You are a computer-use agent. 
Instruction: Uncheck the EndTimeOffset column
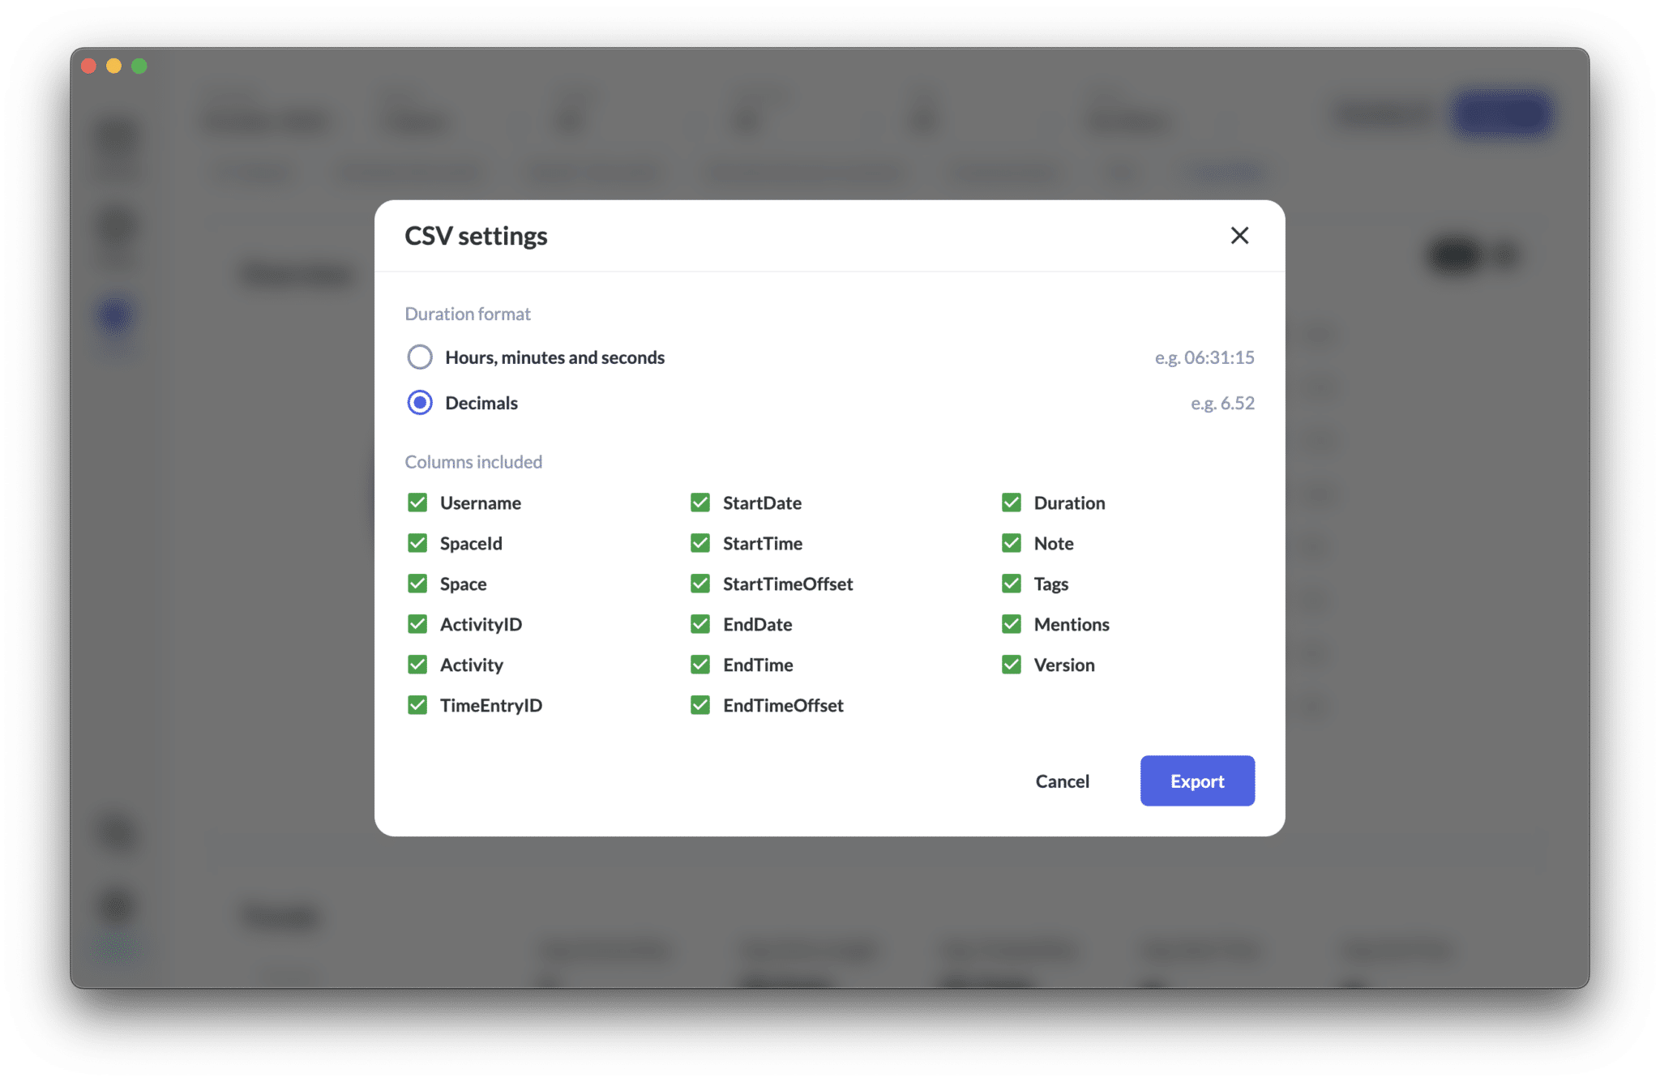[x=700, y=705]
